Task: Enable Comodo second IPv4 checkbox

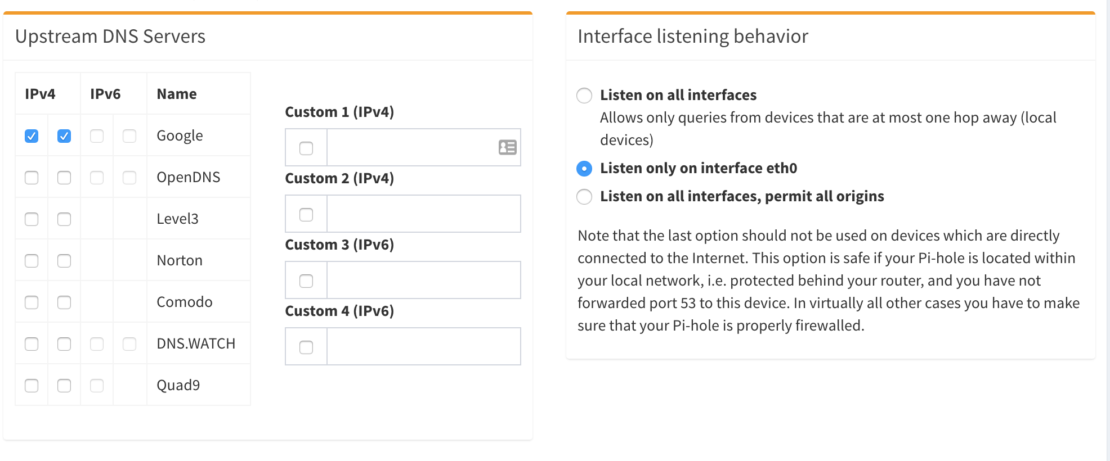Action: (x=64, y=302)
